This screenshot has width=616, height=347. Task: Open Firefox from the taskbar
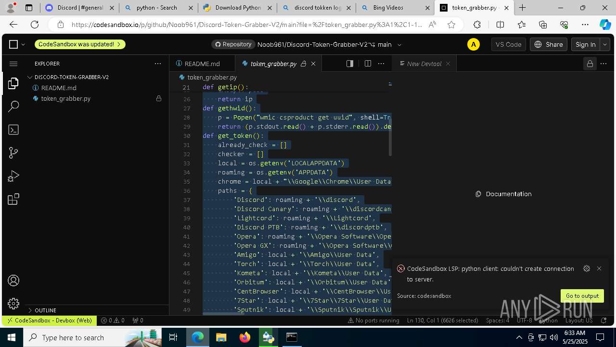click(244, 337)
